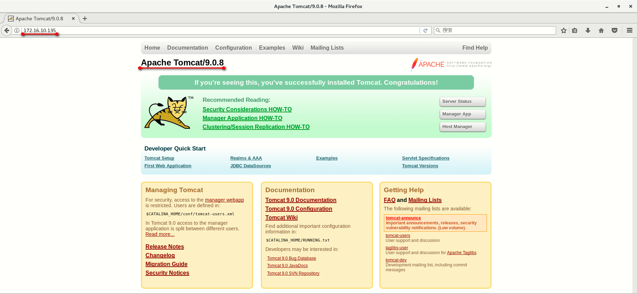This screenshot has height=294, width=637.
Task: Click the $CATALINA_HOME/conf/tomcat-users.xml text
Action: [x=190, y=214]
